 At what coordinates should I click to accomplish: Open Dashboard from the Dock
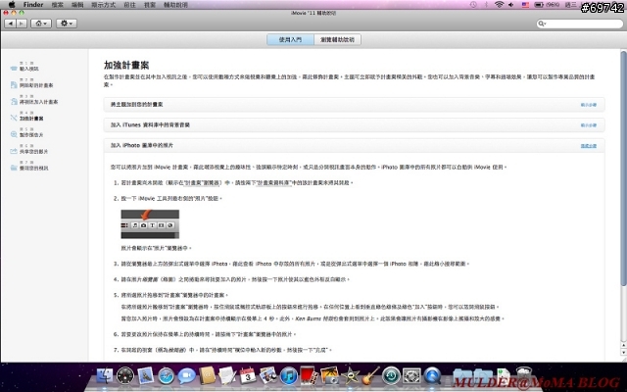pos(125,375)
